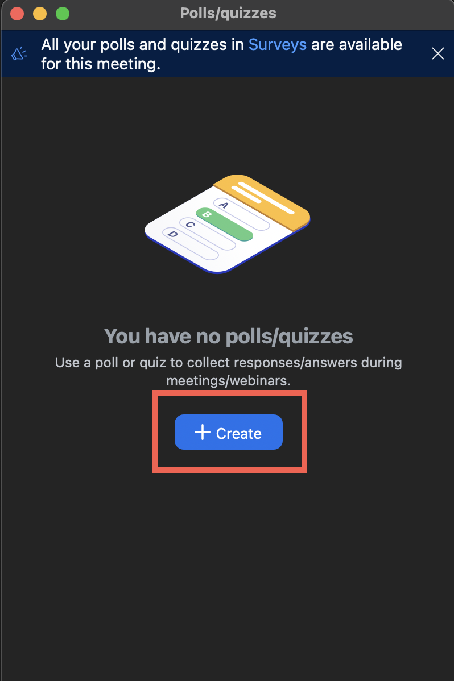454x681 pixels.
Task: Dismiss the banner using the X icon
Action: [x=438, y=53]
